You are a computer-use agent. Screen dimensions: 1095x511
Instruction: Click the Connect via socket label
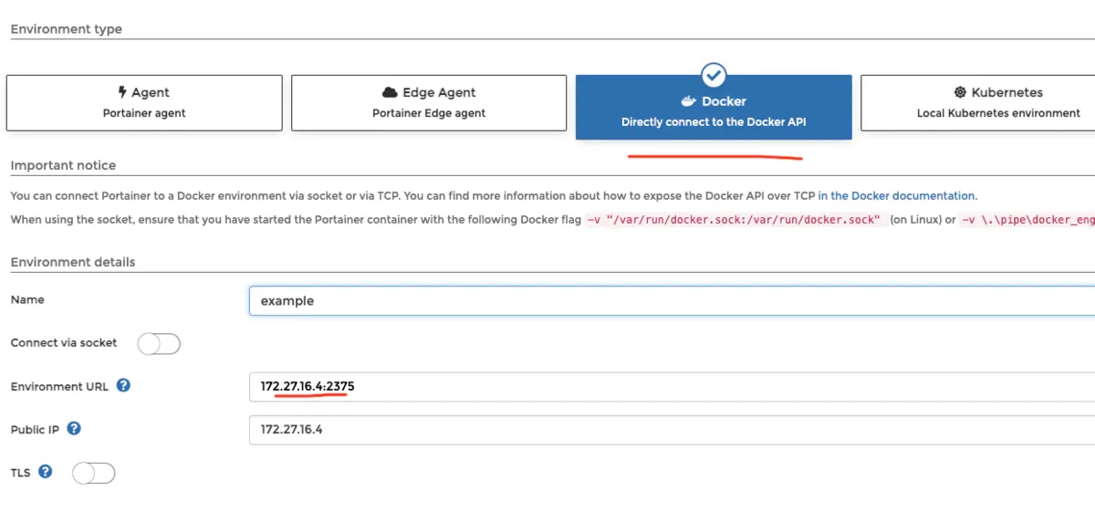tap(64, 343)
